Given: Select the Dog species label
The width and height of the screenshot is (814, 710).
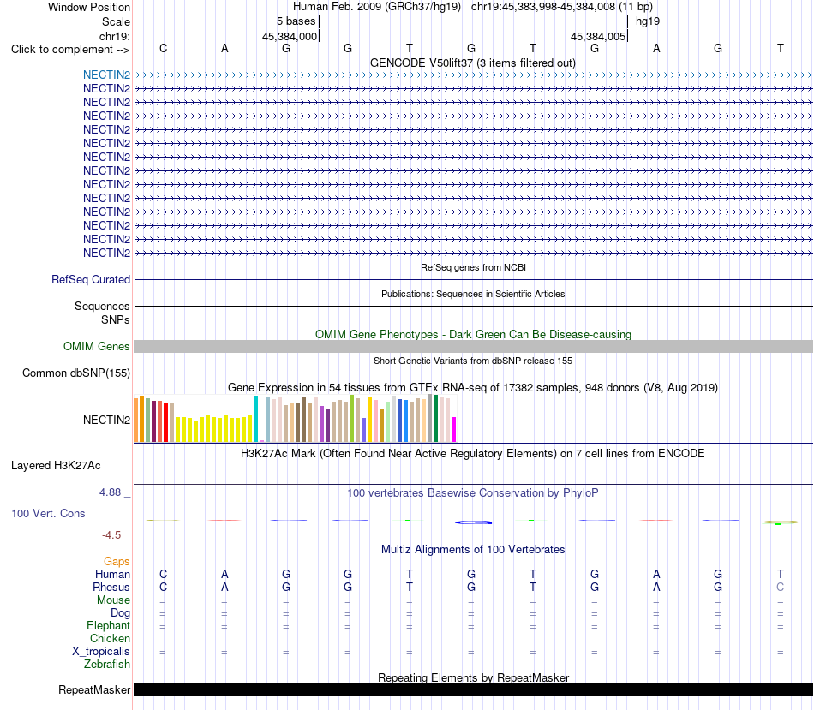Looking at the screenshot, I should 120,613.
